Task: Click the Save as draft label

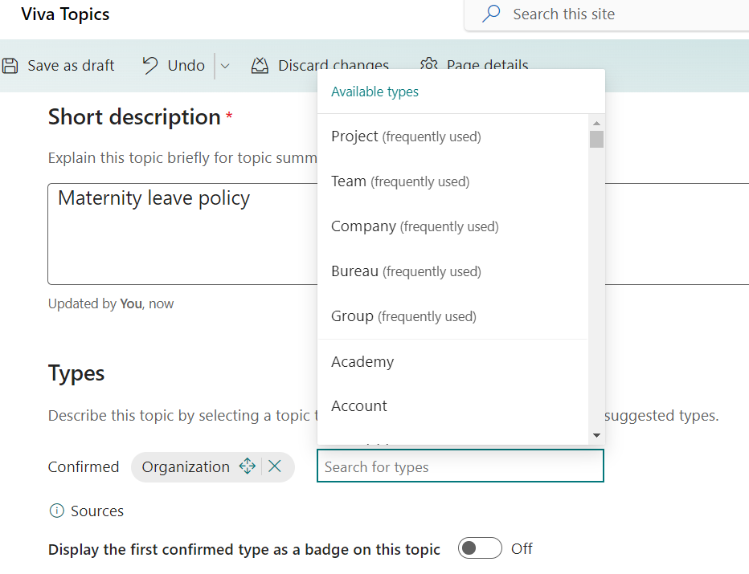Action: (x=71, y=65)
